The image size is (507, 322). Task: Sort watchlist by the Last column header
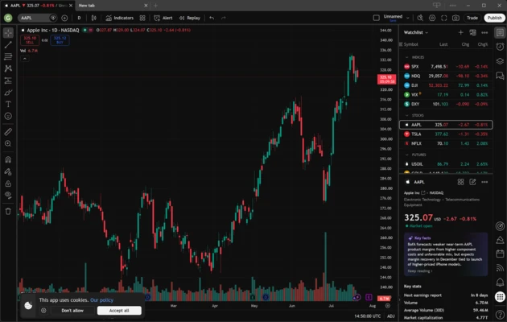pyautogui.click(x=443, y=44)
